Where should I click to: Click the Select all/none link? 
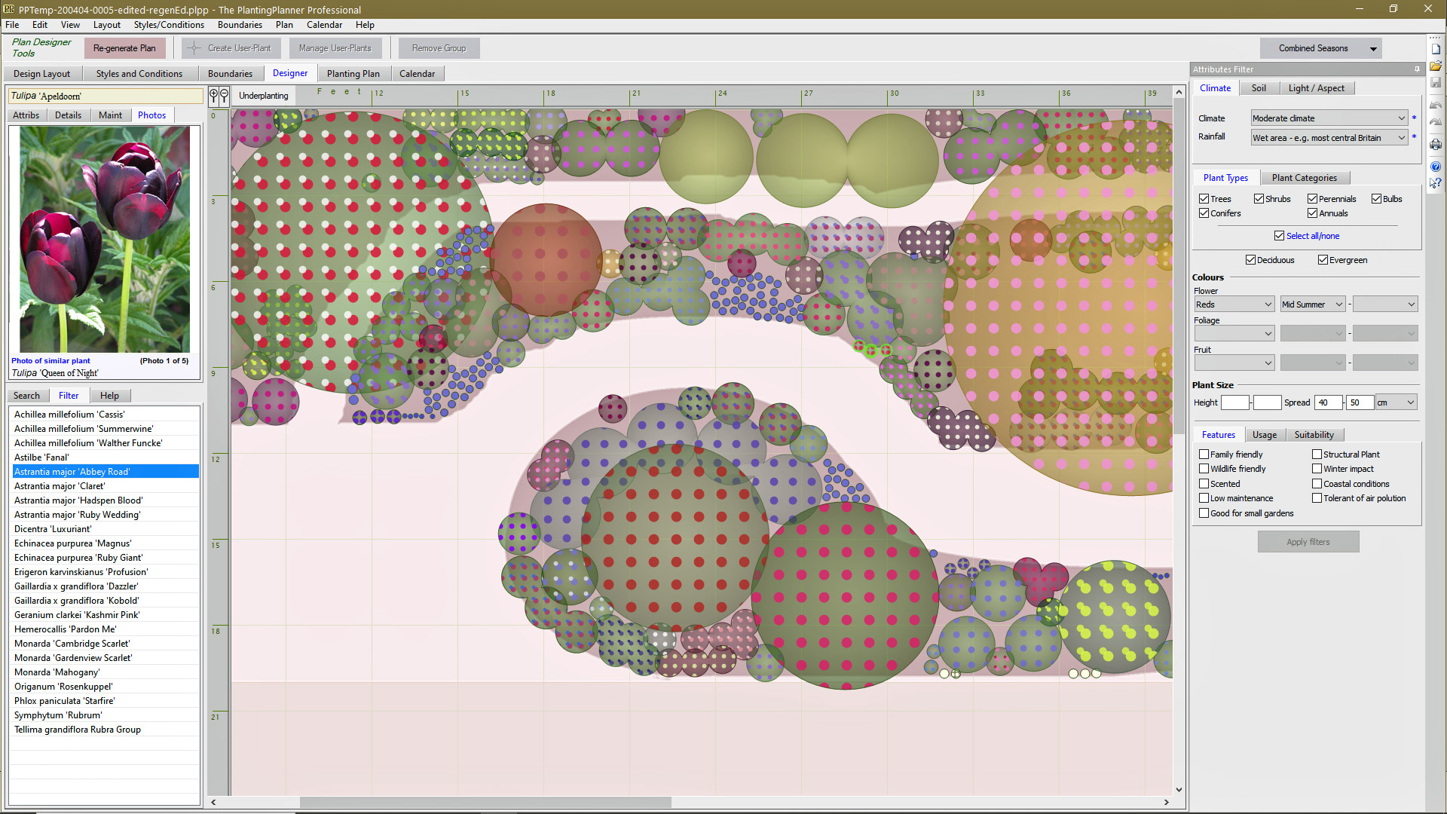(x=1312, y=236)
